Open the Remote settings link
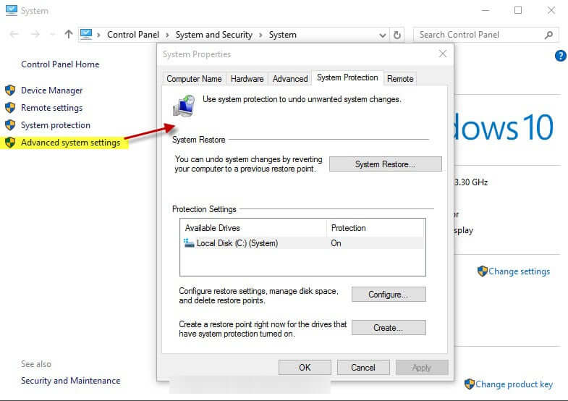 (x=52, y=108)
